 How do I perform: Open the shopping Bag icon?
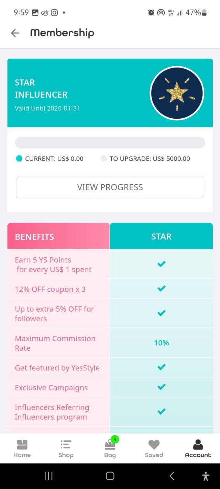point(110,445)
